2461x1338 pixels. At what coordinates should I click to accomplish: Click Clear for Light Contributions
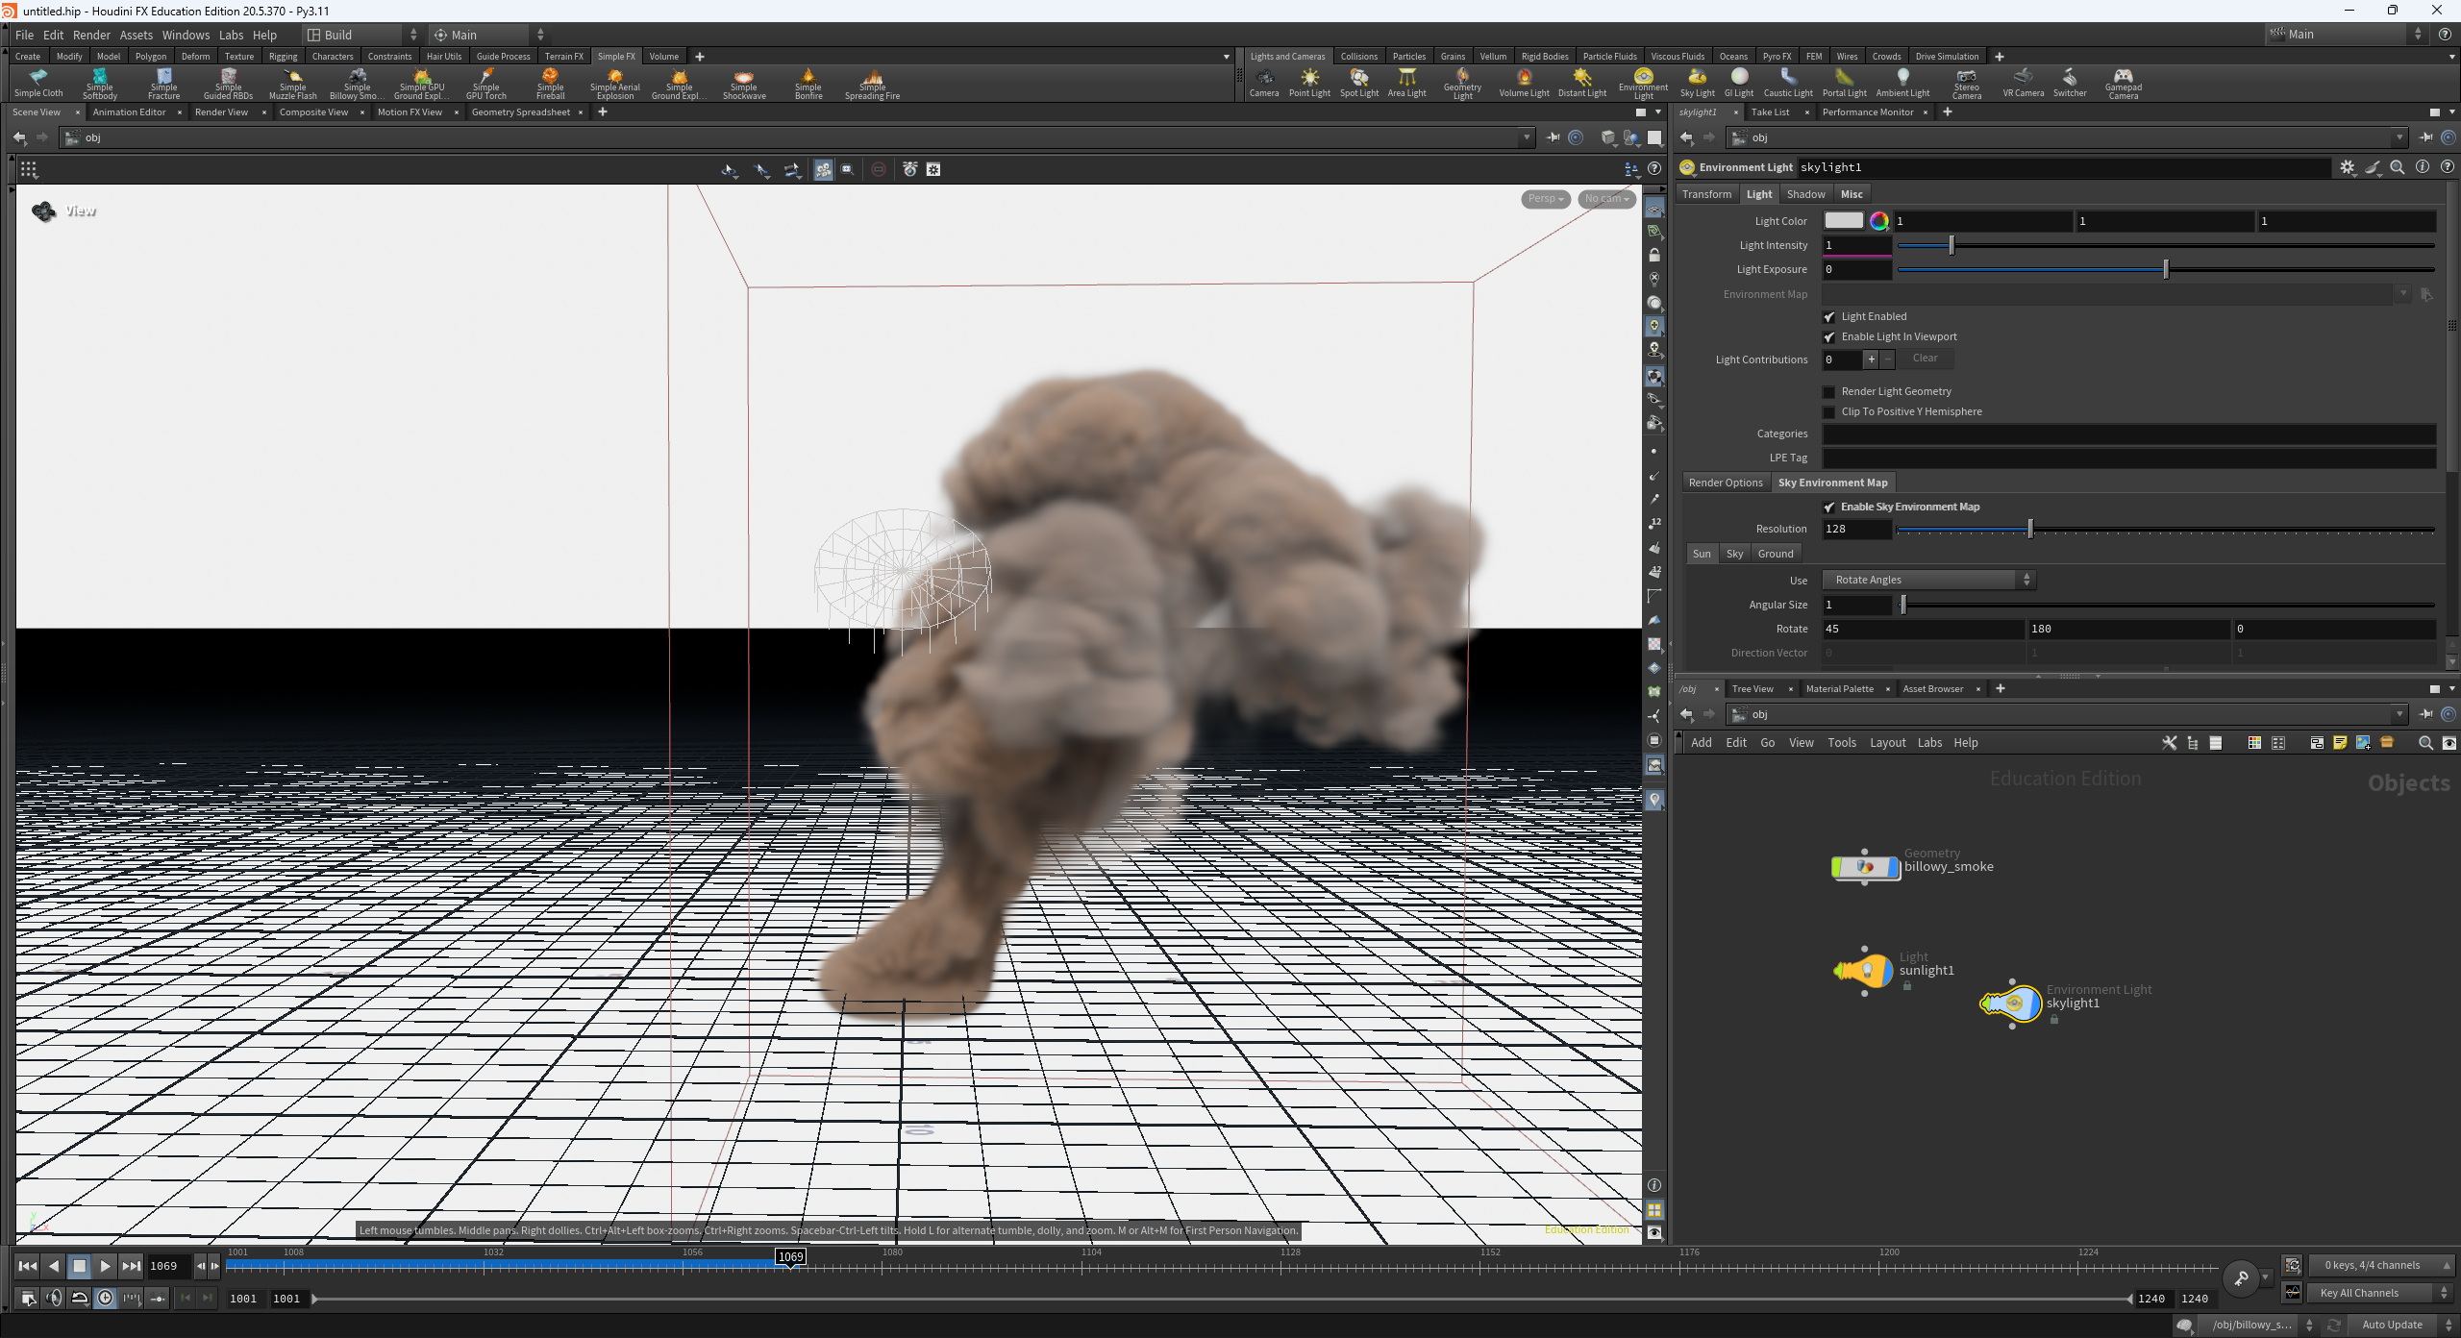(1925, 359)
